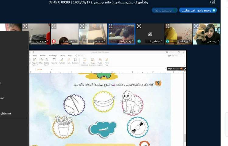Click the Link tool in Foxit ribbon
The width and height of the screenshot is (228, 146).
point(69,61)
